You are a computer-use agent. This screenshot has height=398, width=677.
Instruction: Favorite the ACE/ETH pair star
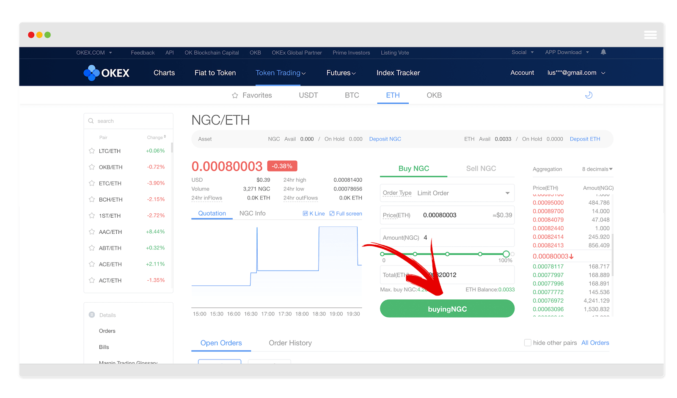92,264
